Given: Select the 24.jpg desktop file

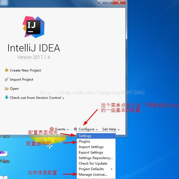Looking at the screenshot, I should point(4,156).
